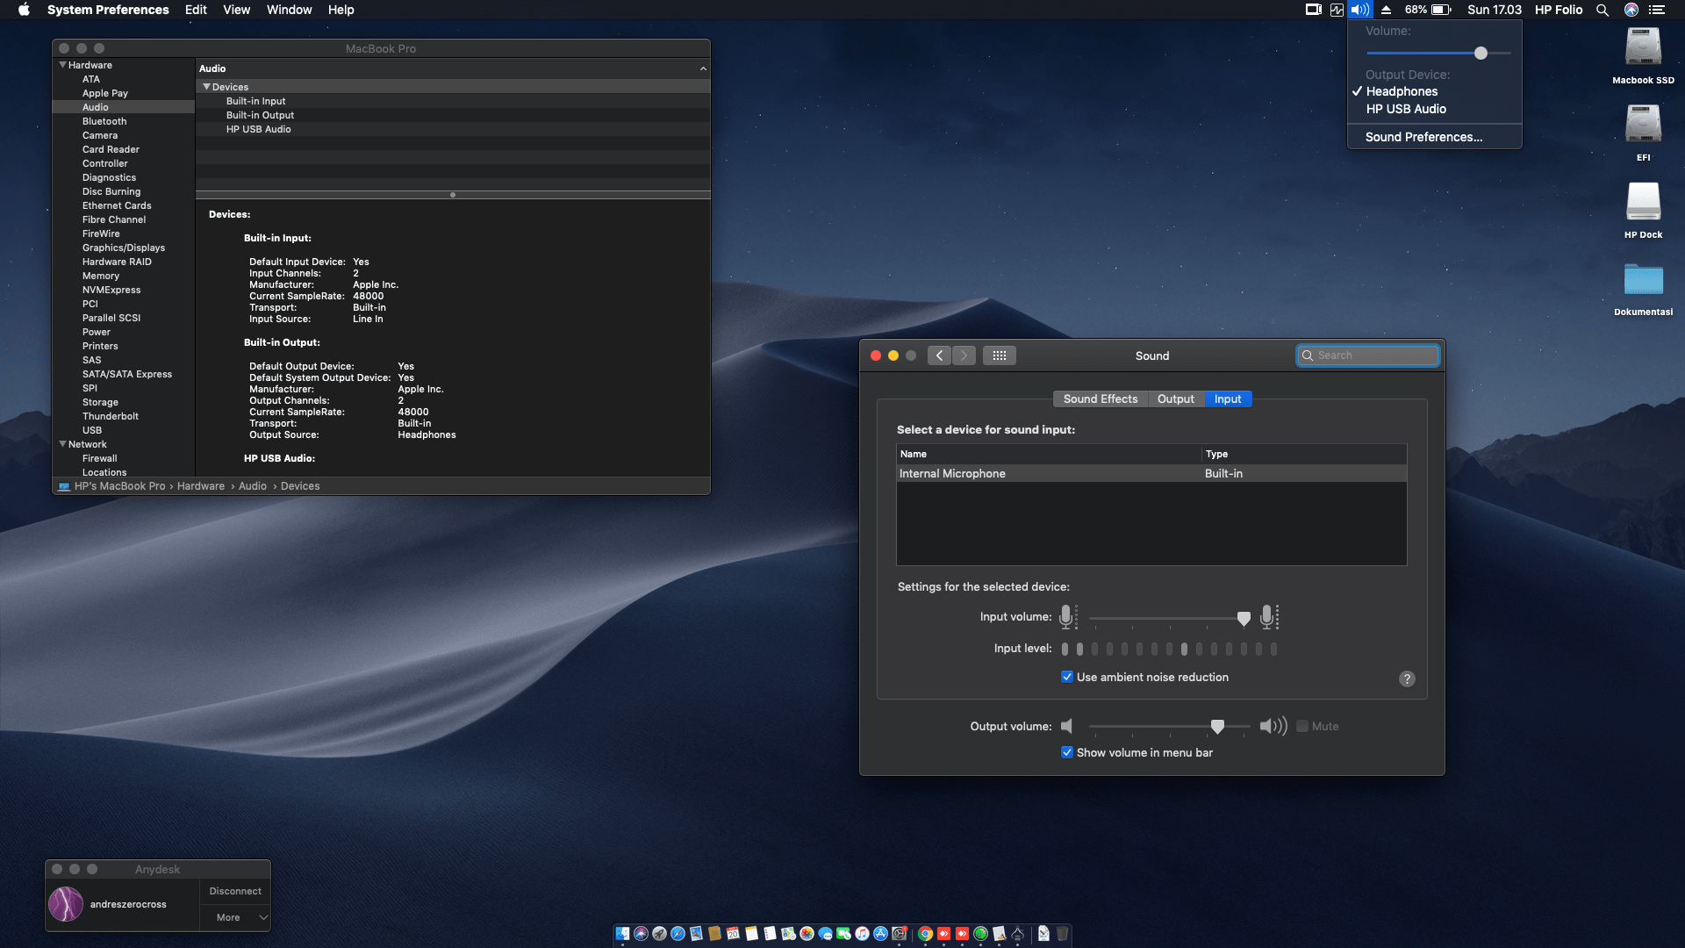The image size is (1685, 948).
Task: Select HP USB Audio in Devices list
Action: click(453, 129)
